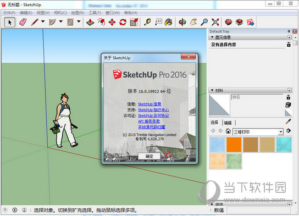Select the Move tool
The image size is (299, 216).
pos(112,23)
